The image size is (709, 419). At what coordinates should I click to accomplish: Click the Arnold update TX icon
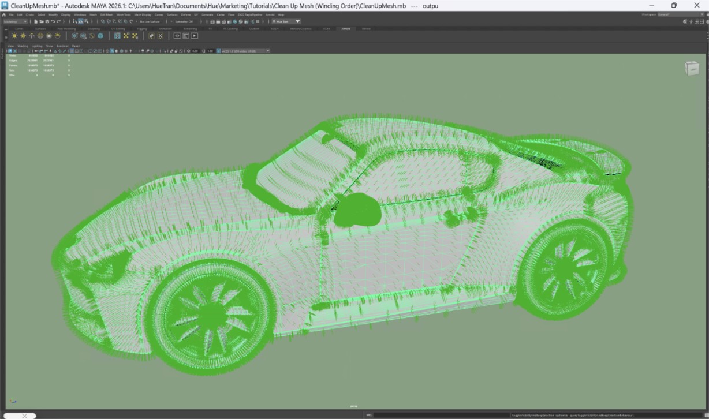click(x=126, y=36)
